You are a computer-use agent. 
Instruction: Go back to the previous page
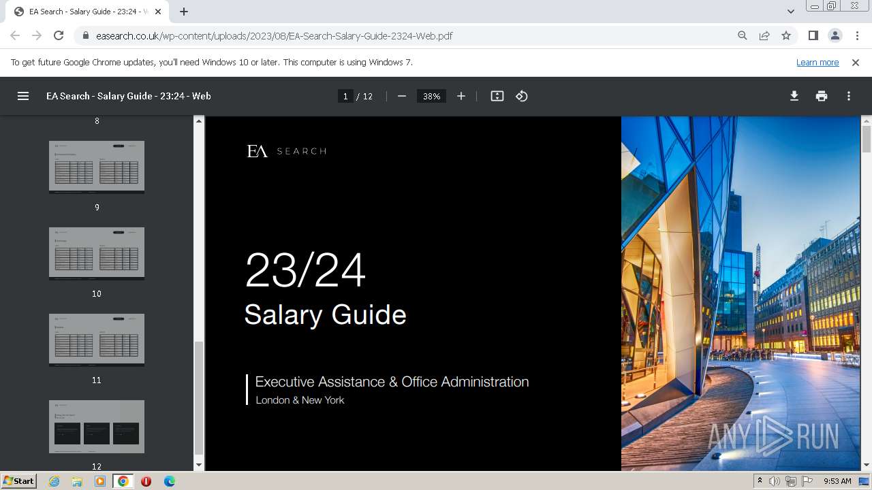click(x=15, y=35)
